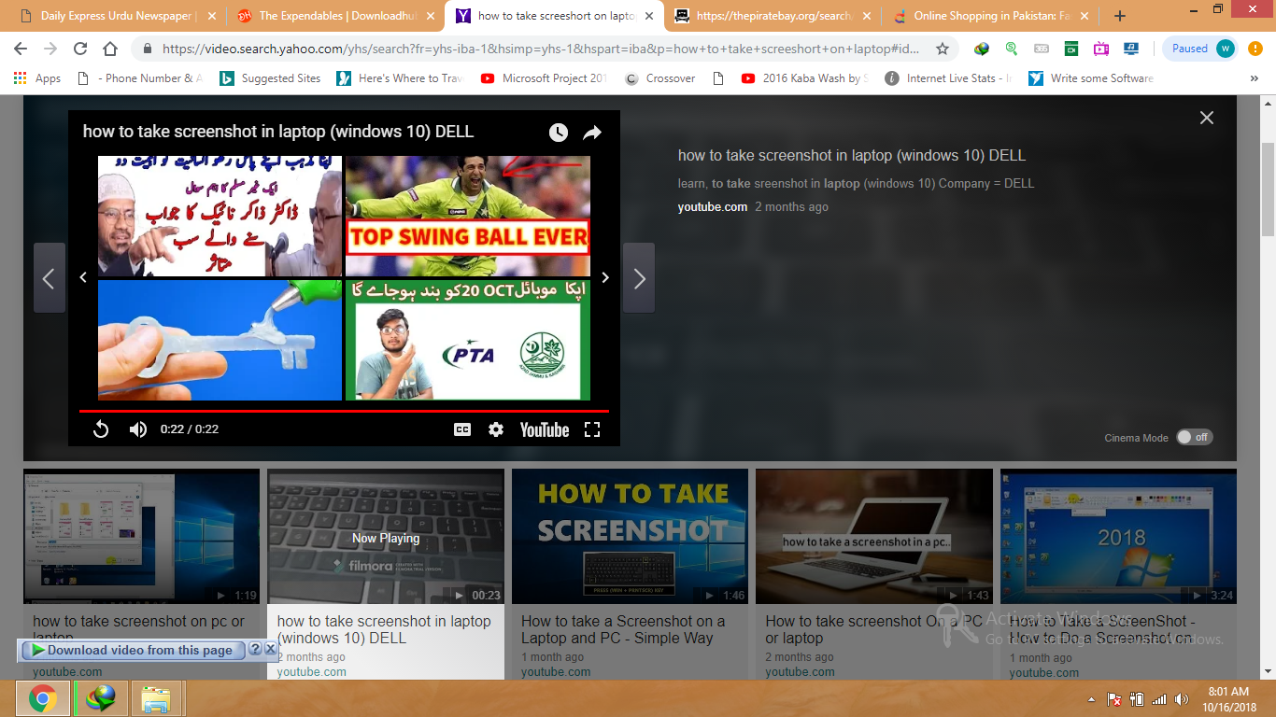1276x717 pixels.
Task: Switch to the Online Shopping in Pakistan tab
Action: click(990, 16)
